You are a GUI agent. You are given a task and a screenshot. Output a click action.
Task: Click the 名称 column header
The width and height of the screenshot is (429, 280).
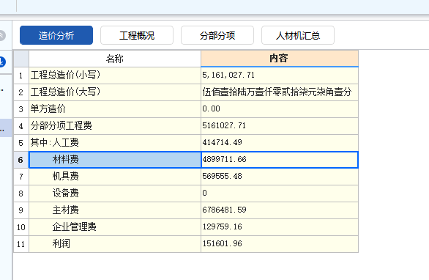point(115,59)
